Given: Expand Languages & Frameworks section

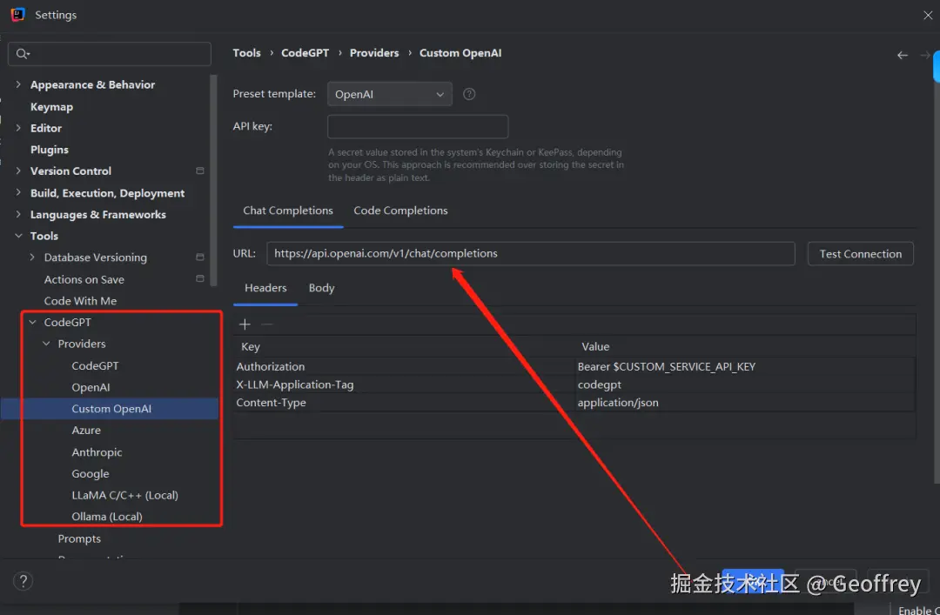Looking at the screenshot, I should 18,214.
